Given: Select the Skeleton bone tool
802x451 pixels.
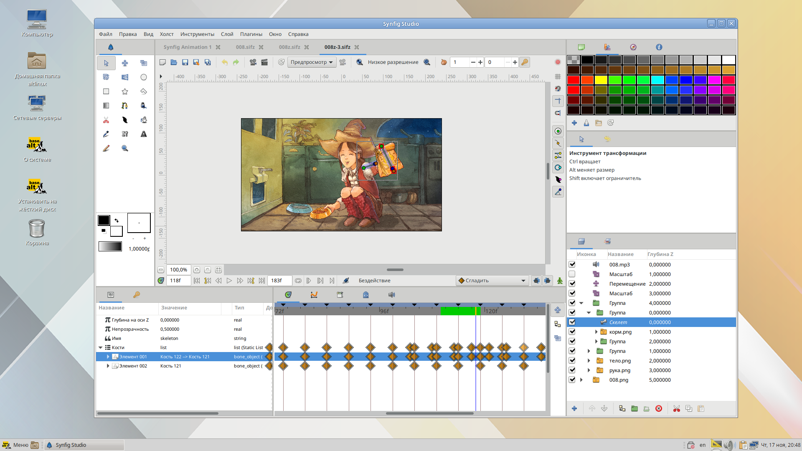Looking at the screenshot, I should coord(125,134).
